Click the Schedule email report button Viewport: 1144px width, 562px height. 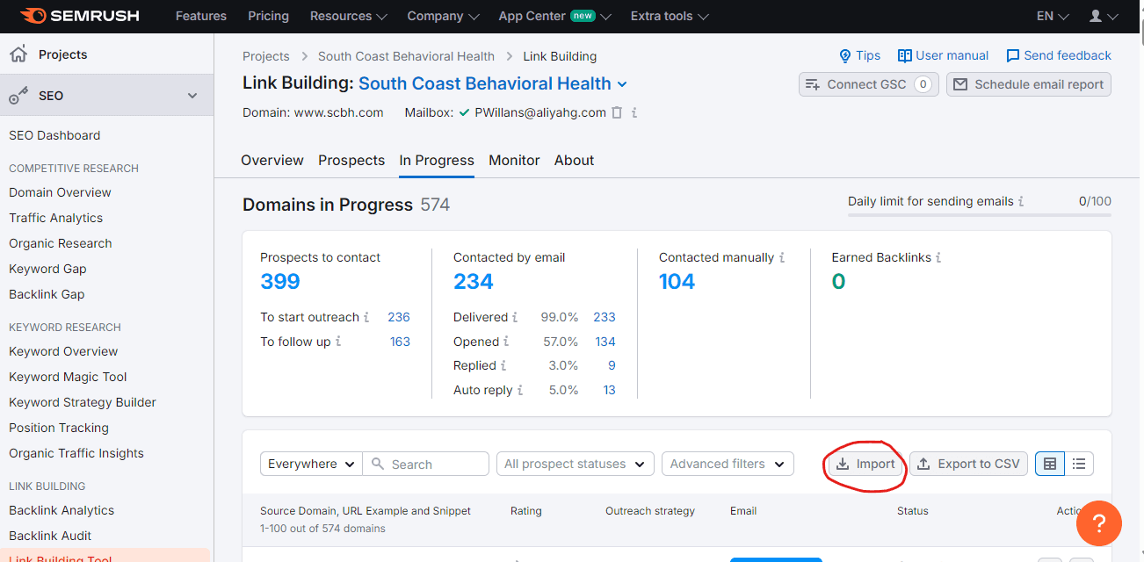(x=1029, y=84)
